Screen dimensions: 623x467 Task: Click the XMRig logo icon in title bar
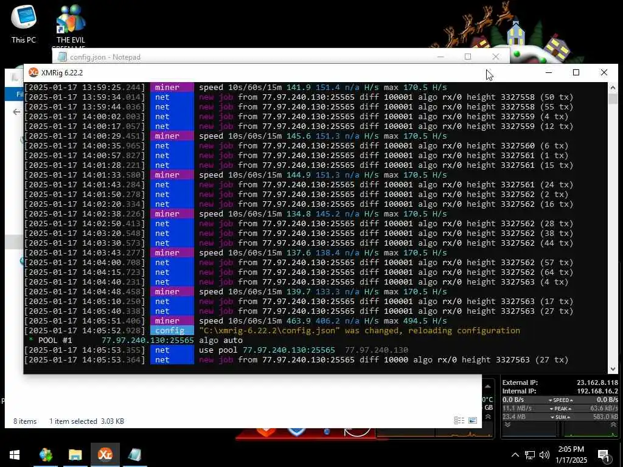pos(33,72)
